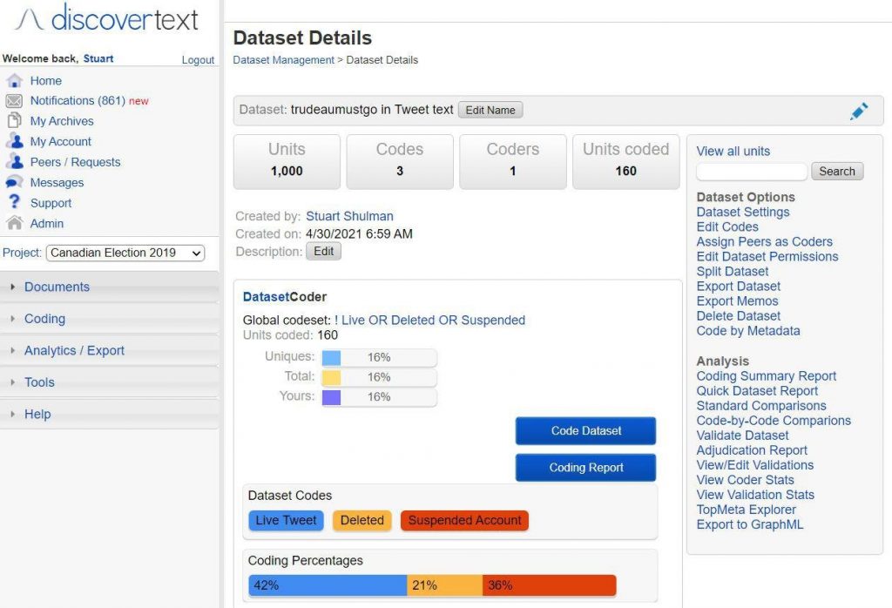892x608 pixels.
Task: Click Edit Name next to the dataset title
Action: pos(490,110)
